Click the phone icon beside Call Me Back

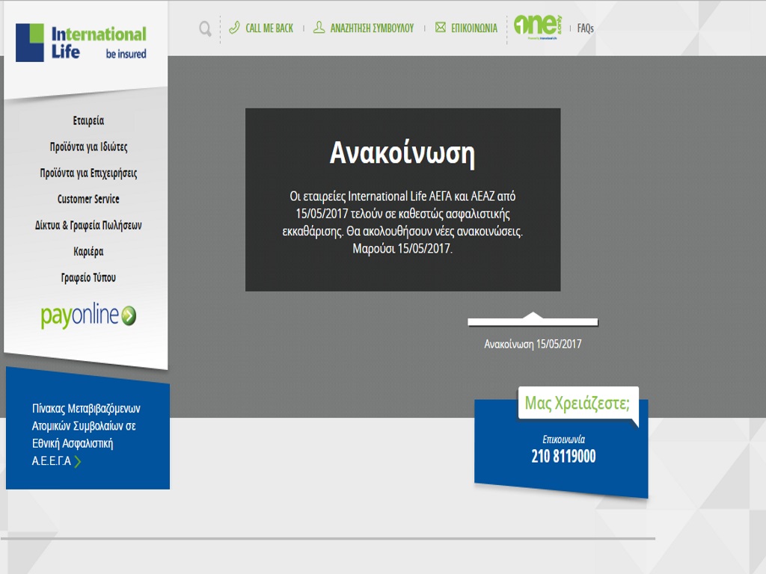tap(234, 28)
